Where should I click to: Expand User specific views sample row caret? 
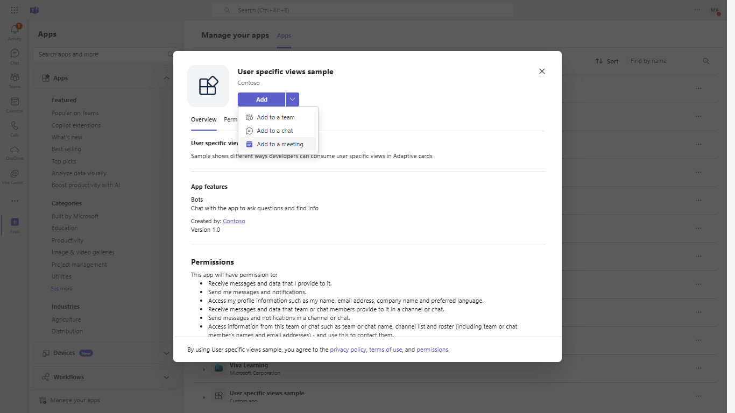pos(204,397)
